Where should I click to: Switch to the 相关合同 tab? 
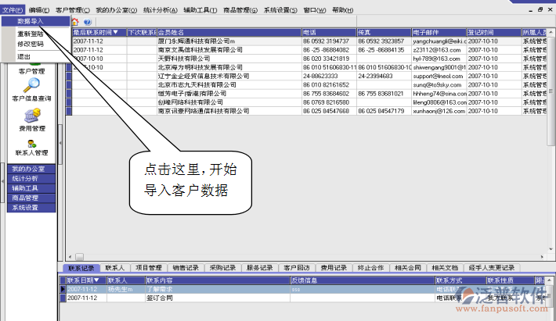[407, 268]
